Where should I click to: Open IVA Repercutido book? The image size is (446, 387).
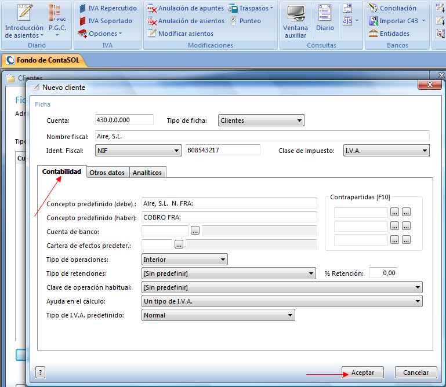tap(107, 8)
